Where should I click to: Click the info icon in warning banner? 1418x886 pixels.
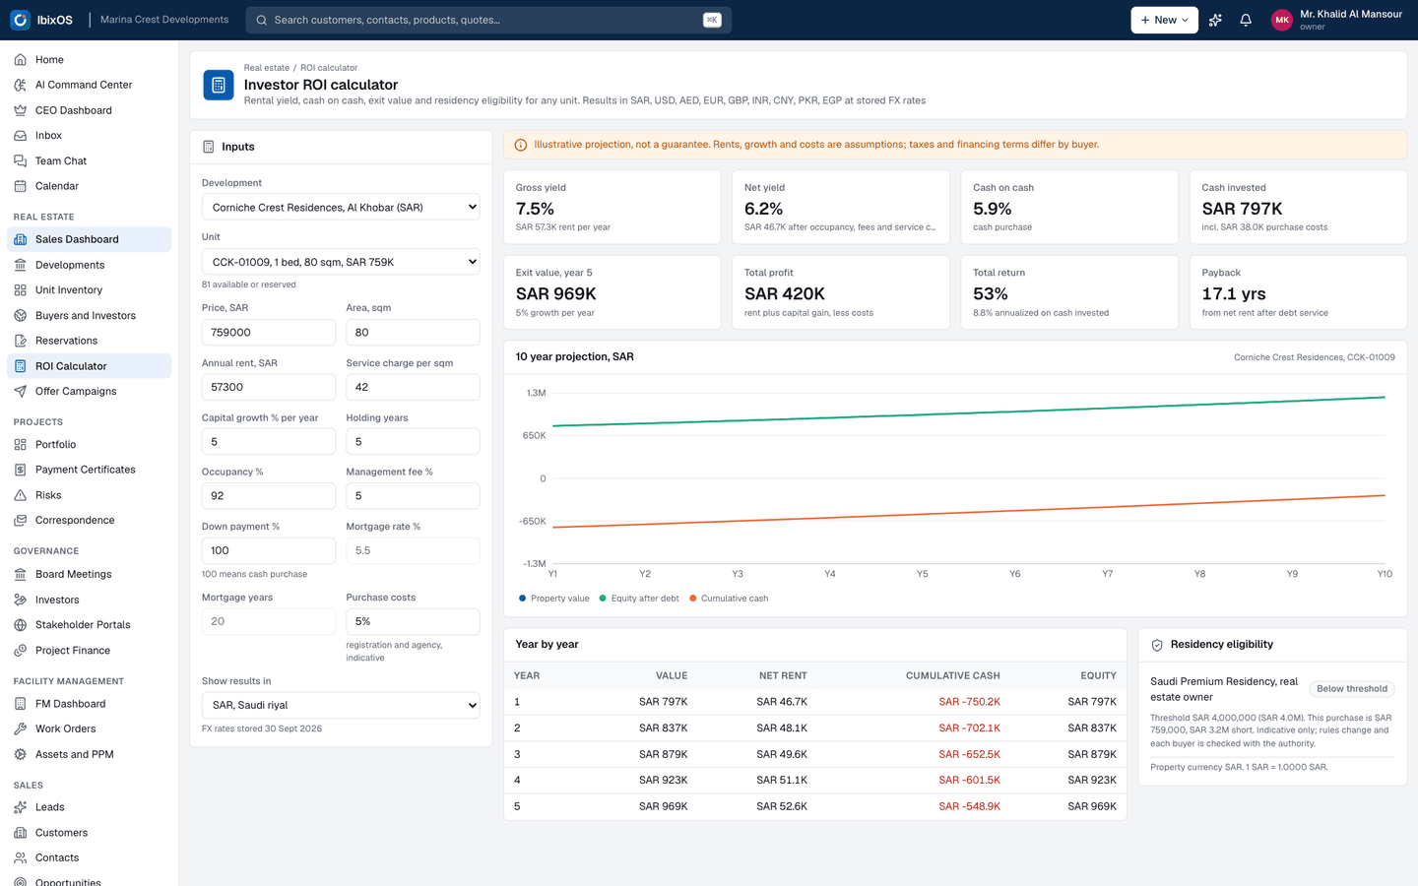click(x=521, y=145)
